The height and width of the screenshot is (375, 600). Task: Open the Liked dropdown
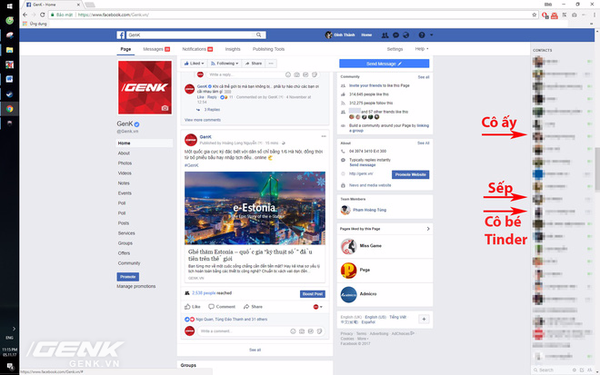(194, 64)
